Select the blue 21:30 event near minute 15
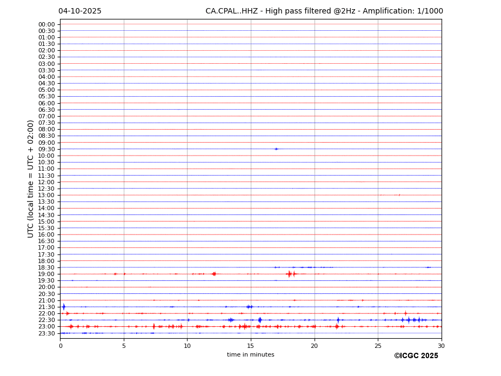Screen dimensions: 501x376 click(x=249, y=307)
